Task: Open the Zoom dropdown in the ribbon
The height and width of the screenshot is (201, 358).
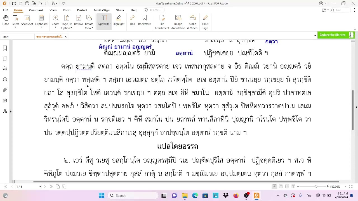Action: 55,28
